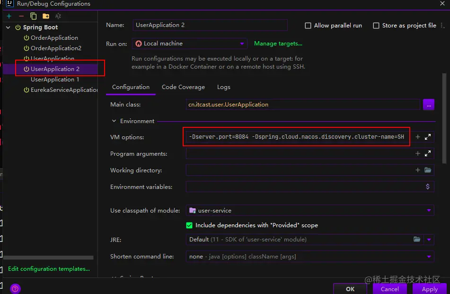Image resolution: width=450 pixels, height=294 pixels.
Task: Open Edit configuration templates link
Action: coord(49,269)
